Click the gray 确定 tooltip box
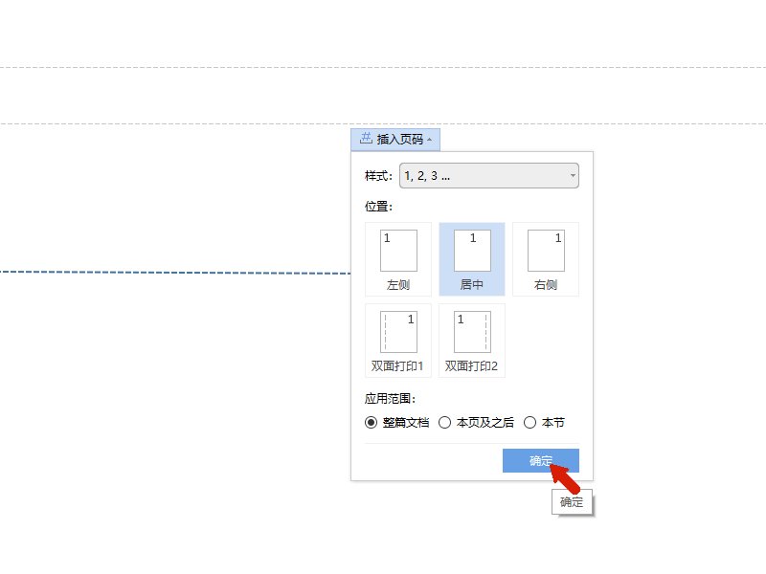The width and height of the screenshot is (766, 574). pyautogui.click(x=572, y=500)
